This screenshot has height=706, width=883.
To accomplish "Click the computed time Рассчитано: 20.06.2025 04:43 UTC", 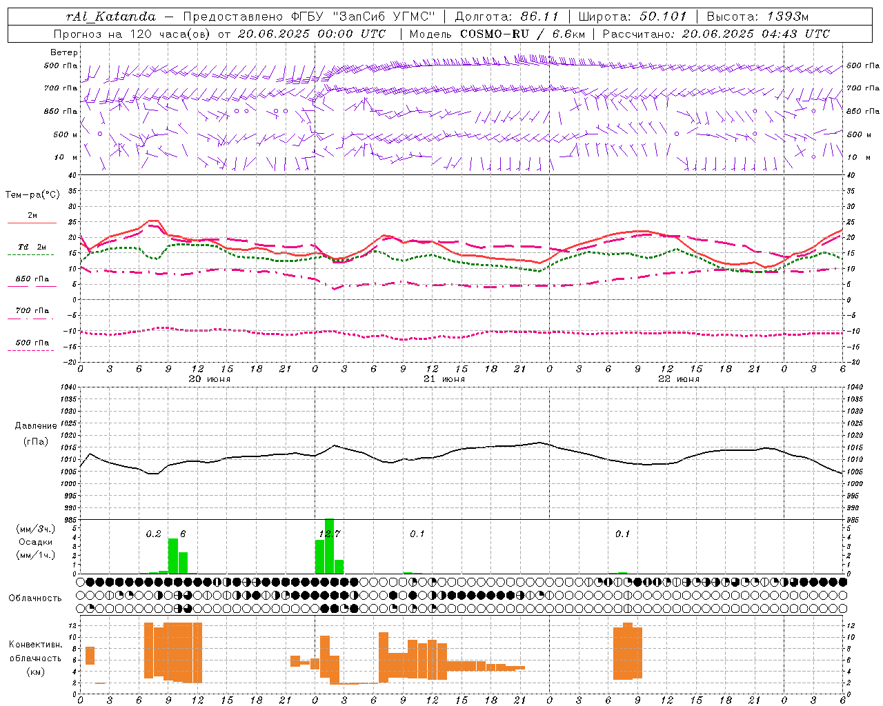I will coord(716,34).
